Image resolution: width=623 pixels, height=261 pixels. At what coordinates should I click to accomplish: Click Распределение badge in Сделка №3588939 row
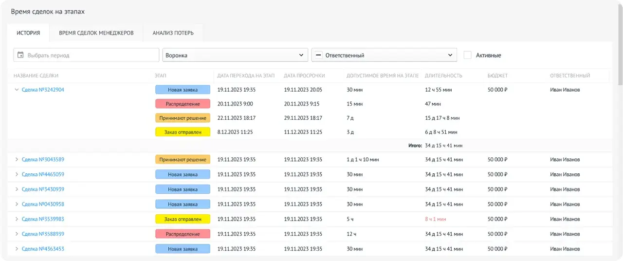pyautogui.click(x=183, y=234)
